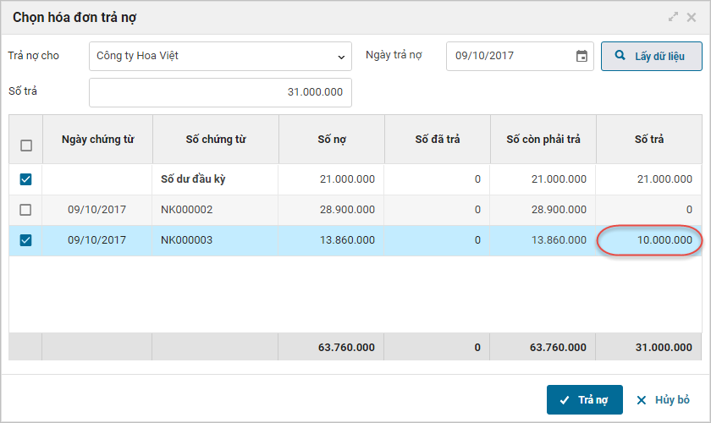
Task: Click the Số còn phải trả column header
Action: (x=543, y=140)
